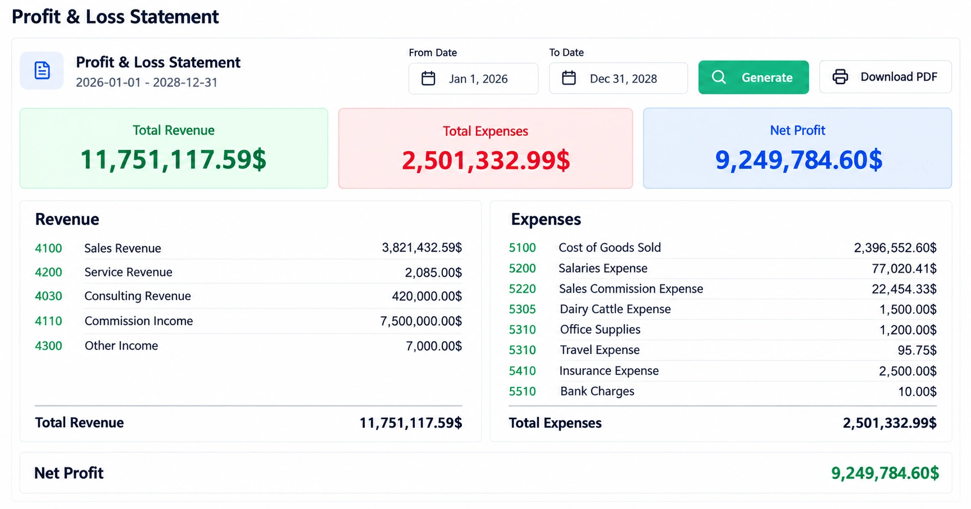Click the Sales Commission Expense label

[631, 289]
